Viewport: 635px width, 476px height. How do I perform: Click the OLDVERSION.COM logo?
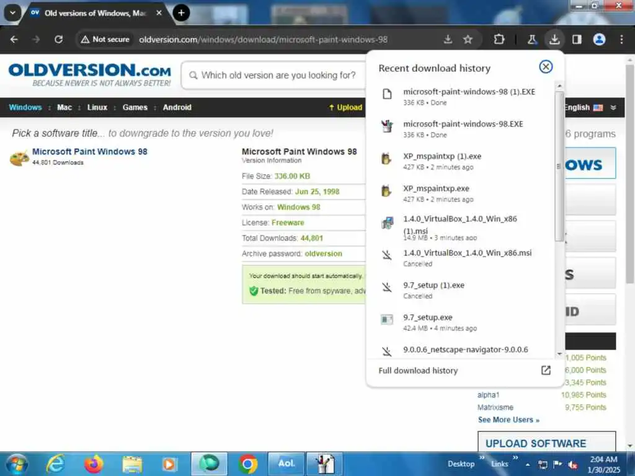pos(89,74)
